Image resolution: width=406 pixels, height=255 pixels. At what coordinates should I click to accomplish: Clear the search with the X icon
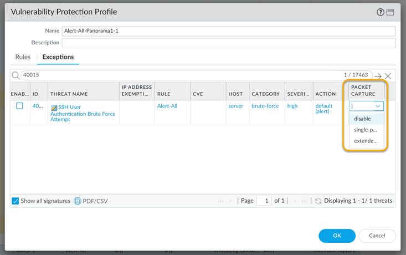coord(388,76)
